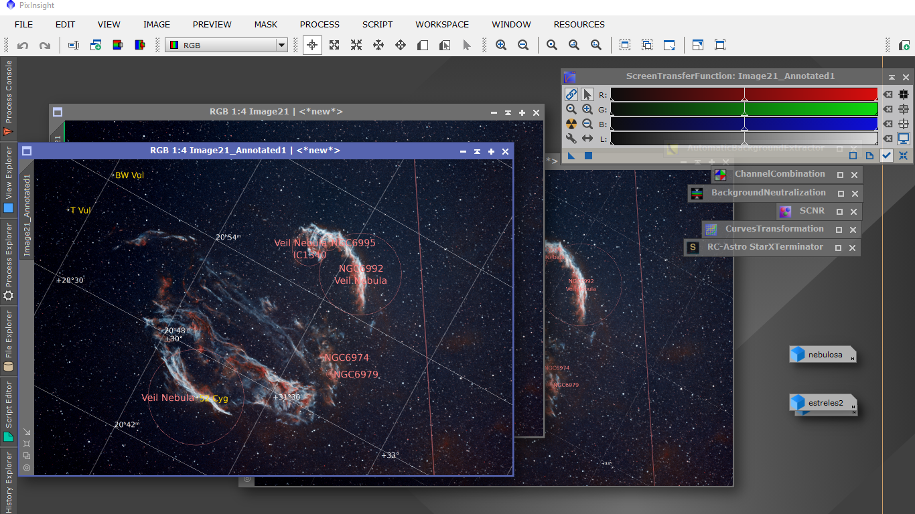The image size is (915, 514).
Task: Click the undo arrow in the toolbar
Action: tap(23, 46)
